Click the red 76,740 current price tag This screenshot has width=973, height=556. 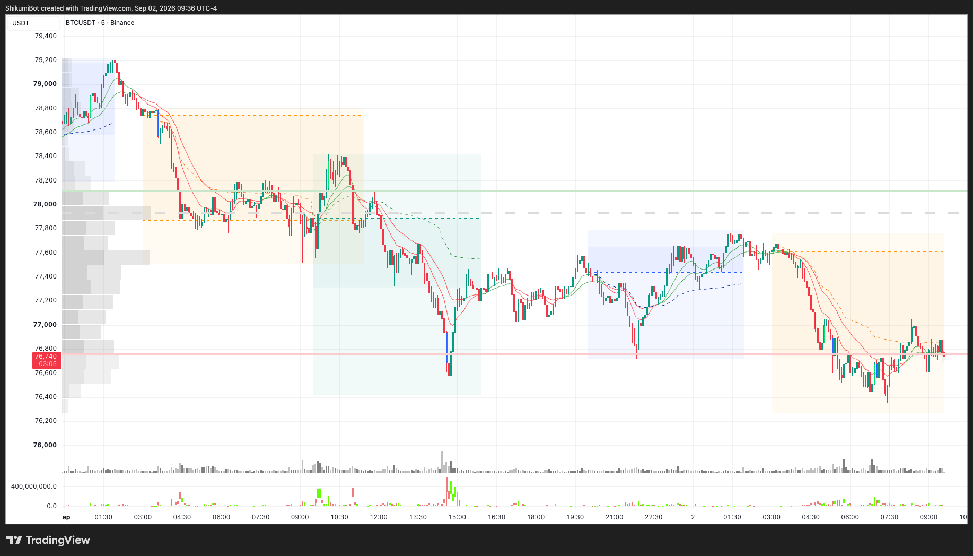pos(46,357)
